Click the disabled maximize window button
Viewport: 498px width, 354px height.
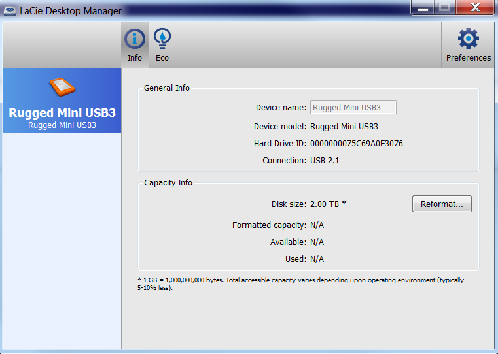click(444, 7)
